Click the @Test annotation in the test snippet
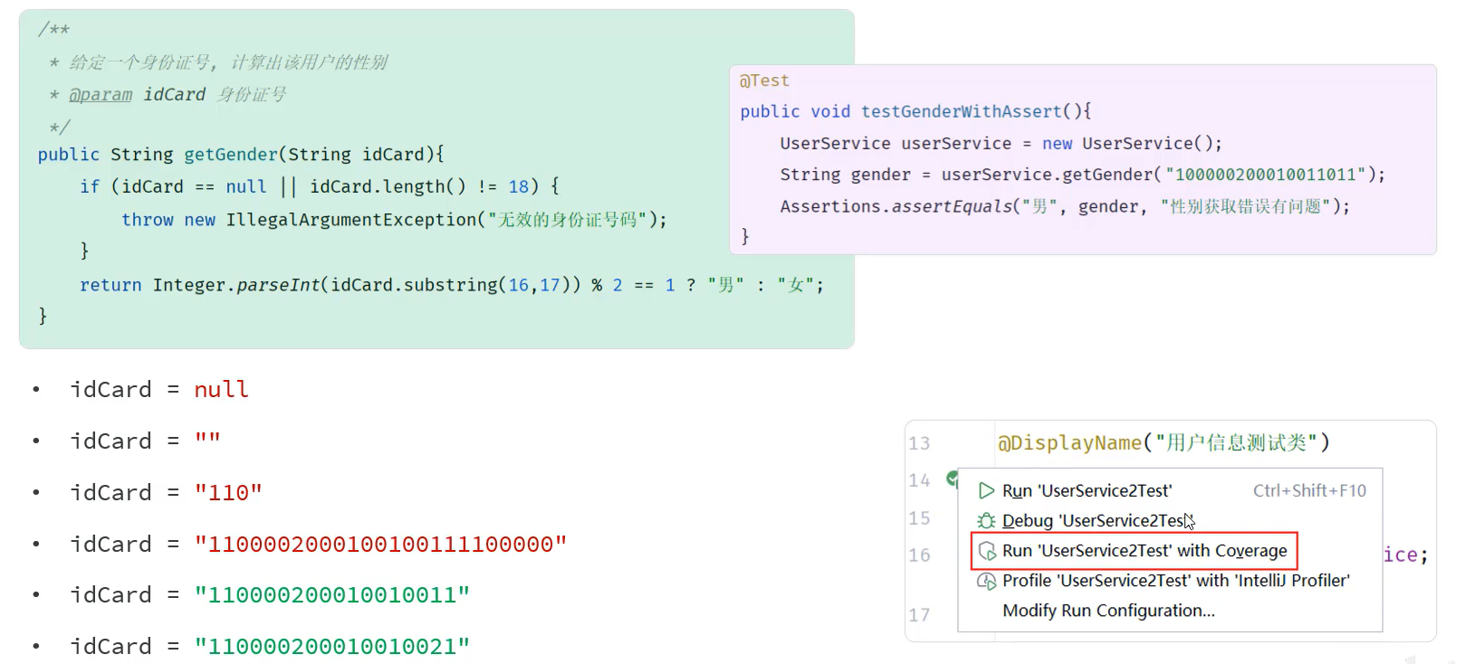This screenshot has width=1457, height=664. [764, 81]
